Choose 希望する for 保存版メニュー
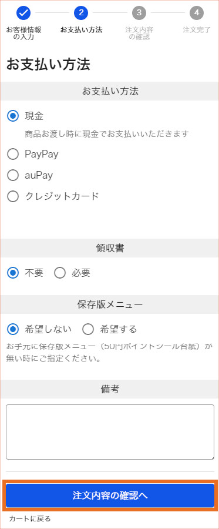This screenshot has height=529, width=219. pyautogui.click(x=88, y=329)
